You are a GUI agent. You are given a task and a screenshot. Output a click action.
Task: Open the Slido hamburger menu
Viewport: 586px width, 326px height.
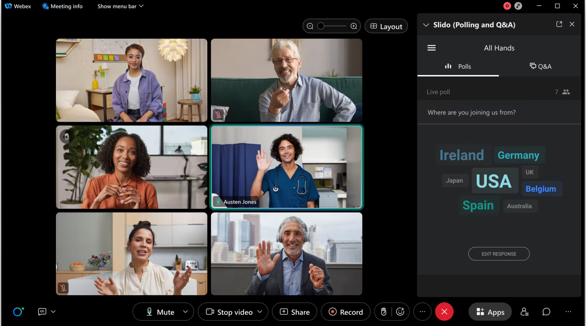point(431,48)
